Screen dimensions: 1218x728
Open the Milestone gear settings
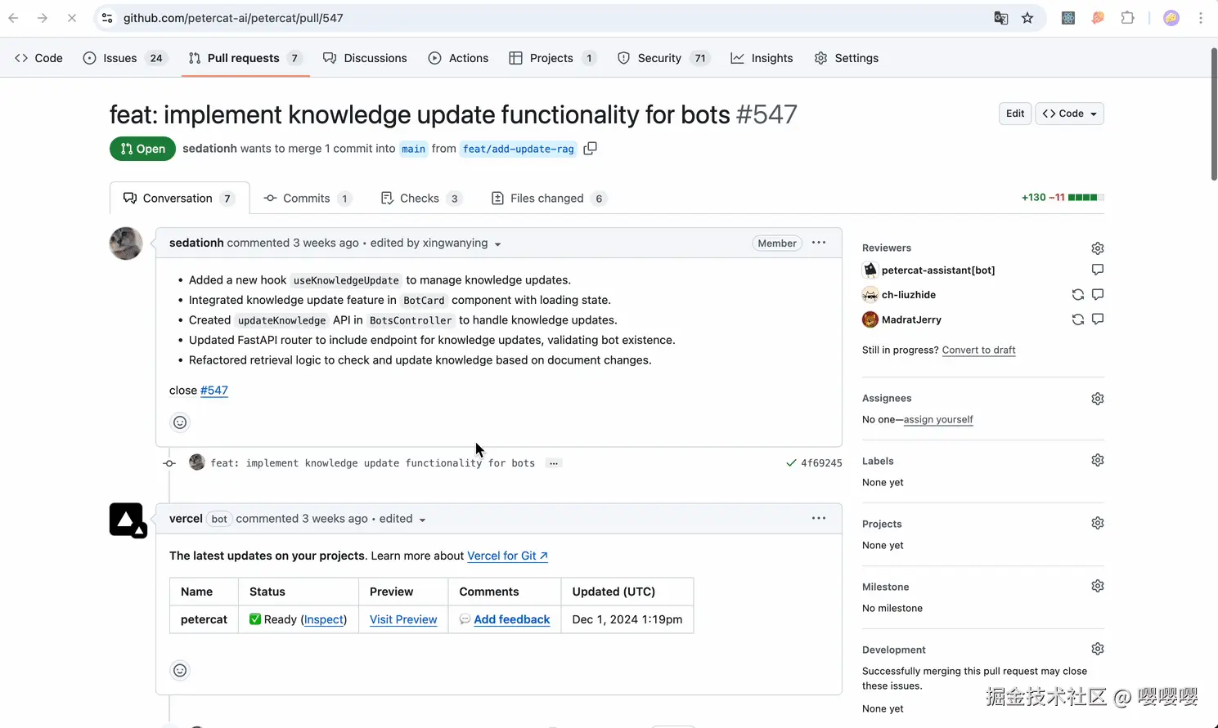coord(1098,587)
